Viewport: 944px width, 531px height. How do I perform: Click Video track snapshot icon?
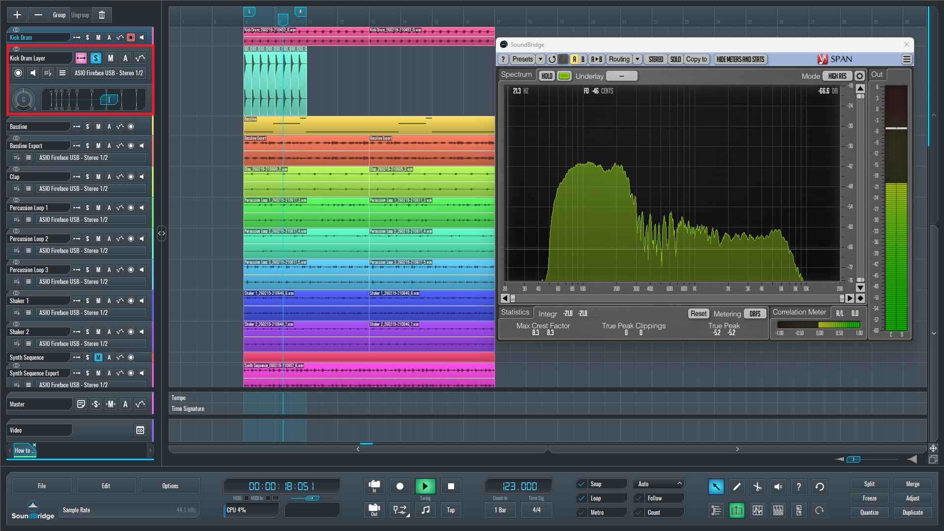[x=140, y=430]
